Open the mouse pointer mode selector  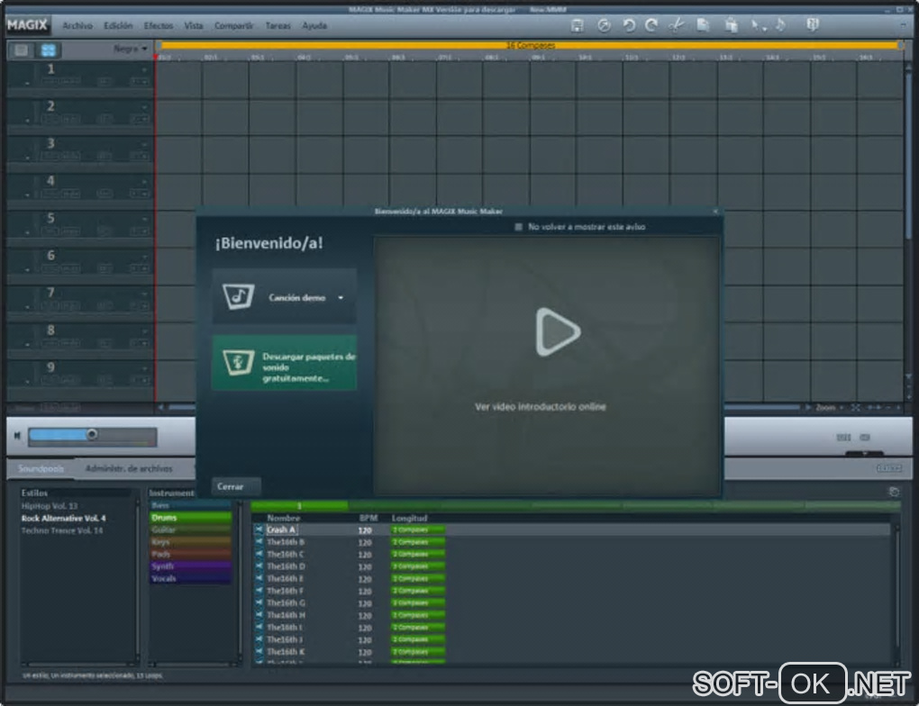[x=758, y=25]
